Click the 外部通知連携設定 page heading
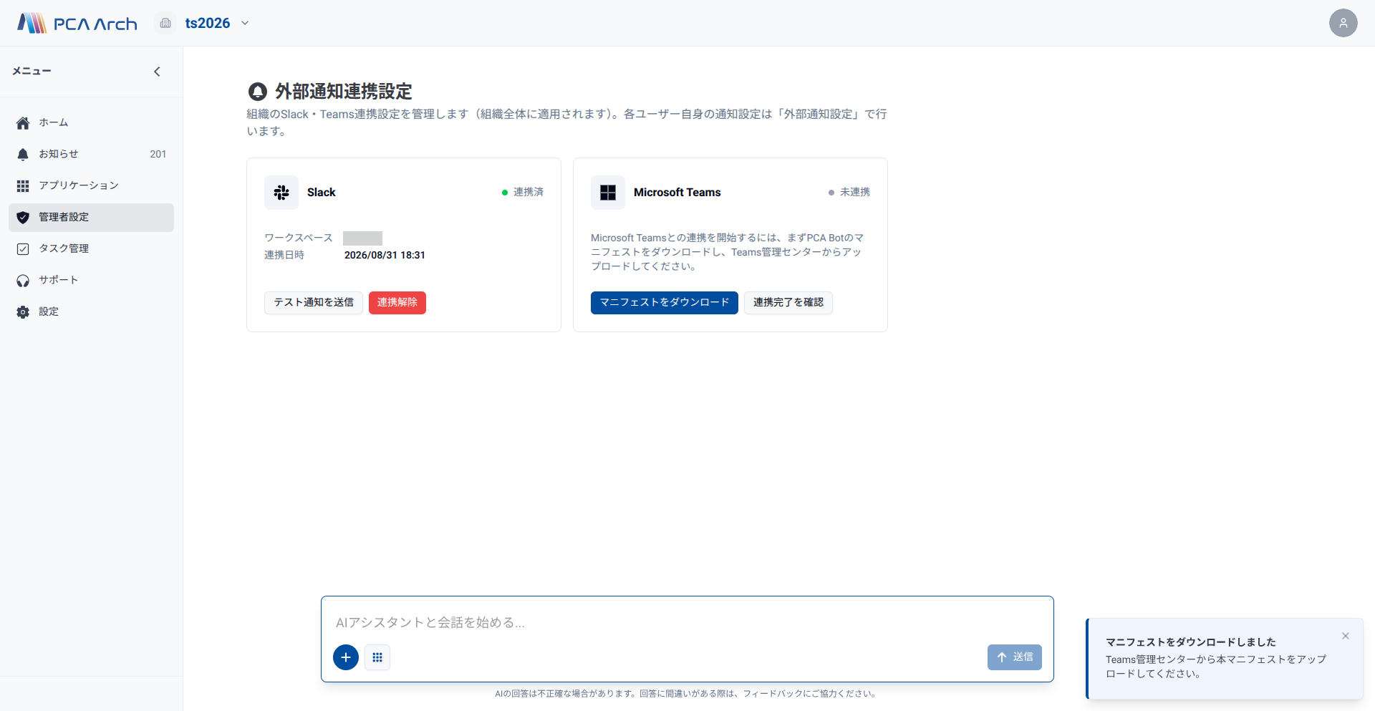 (344, 92)
